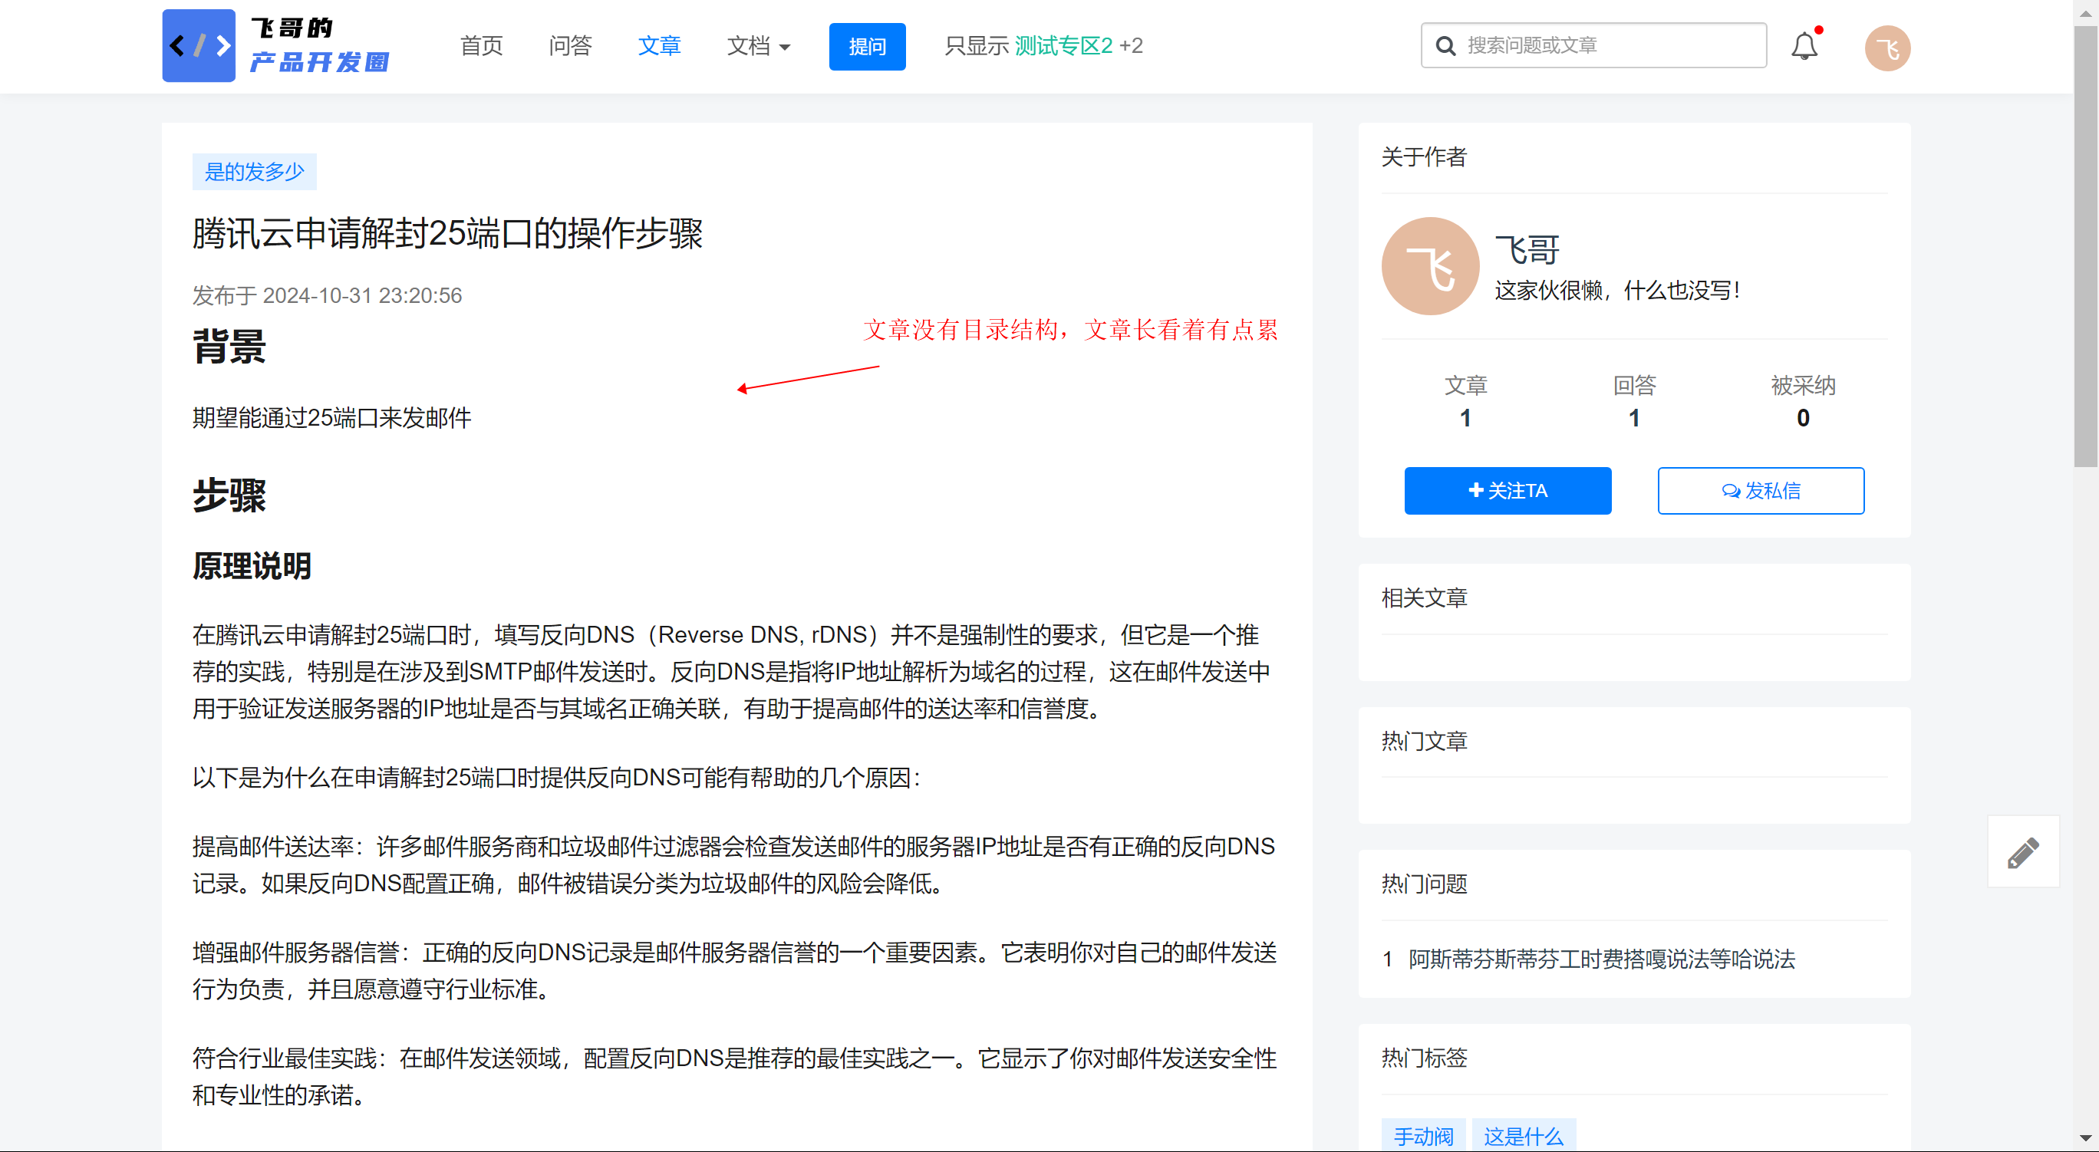Click the 关注TA follow button

tap(1508, 490)
